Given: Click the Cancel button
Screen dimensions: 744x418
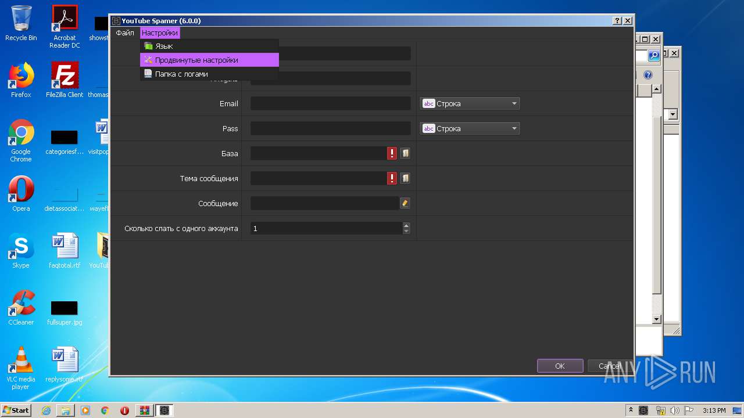Looking at the screenshot, I should click(x=609, y=366).
